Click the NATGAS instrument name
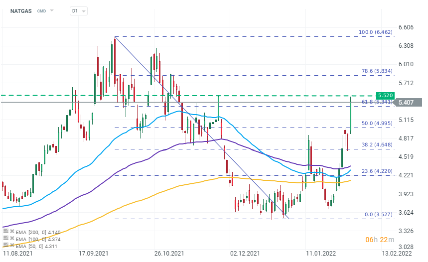Image resolution: width=428 pixels, height=262 pixels. pyautogui.click(x=21, y=11)
